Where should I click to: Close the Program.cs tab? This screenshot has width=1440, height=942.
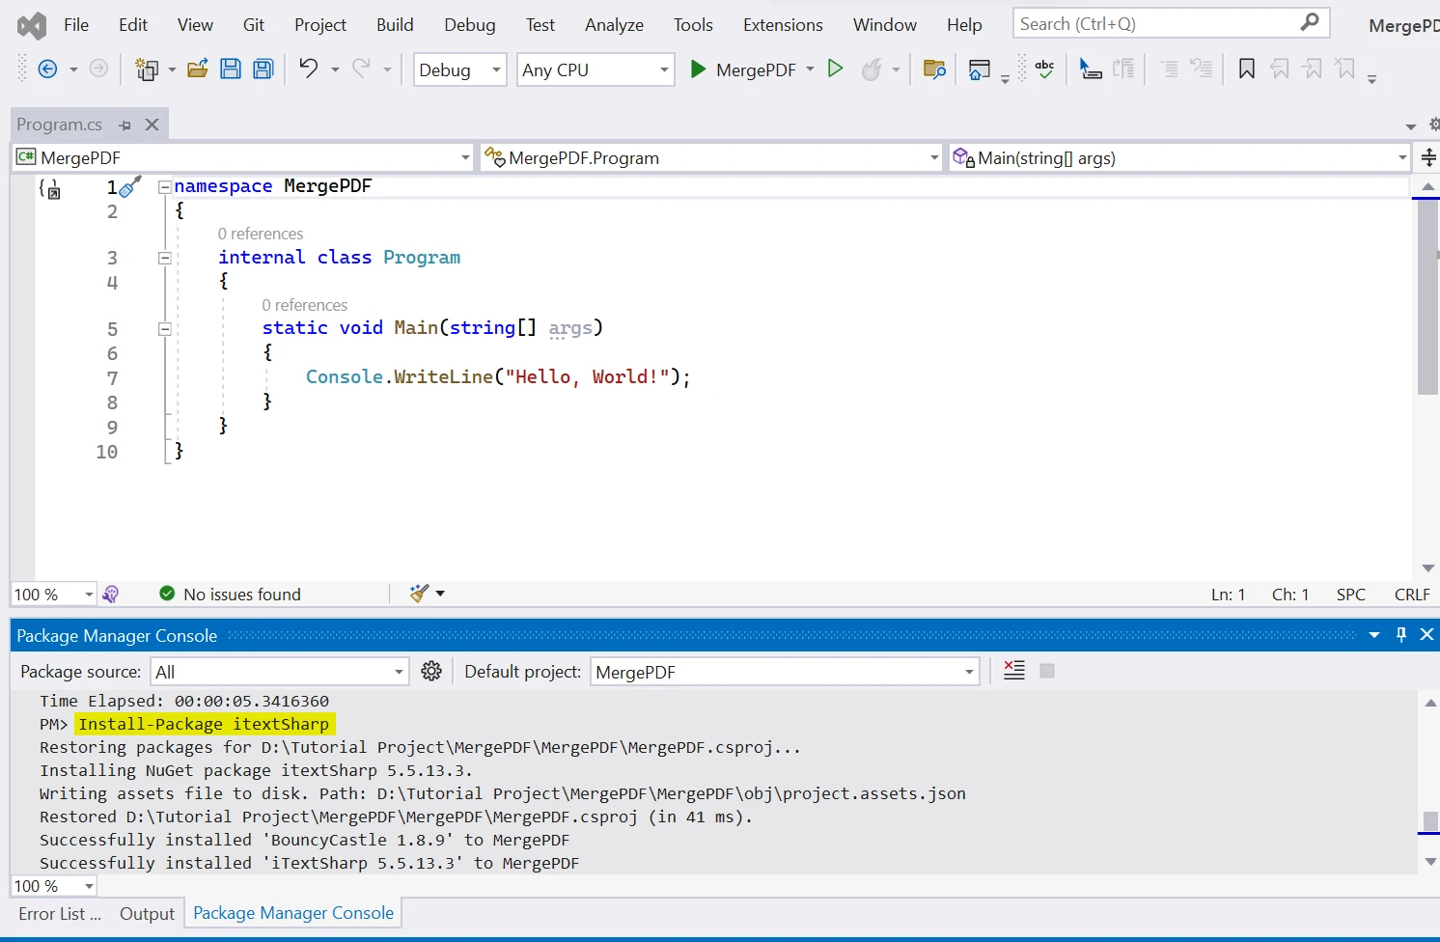152,125
